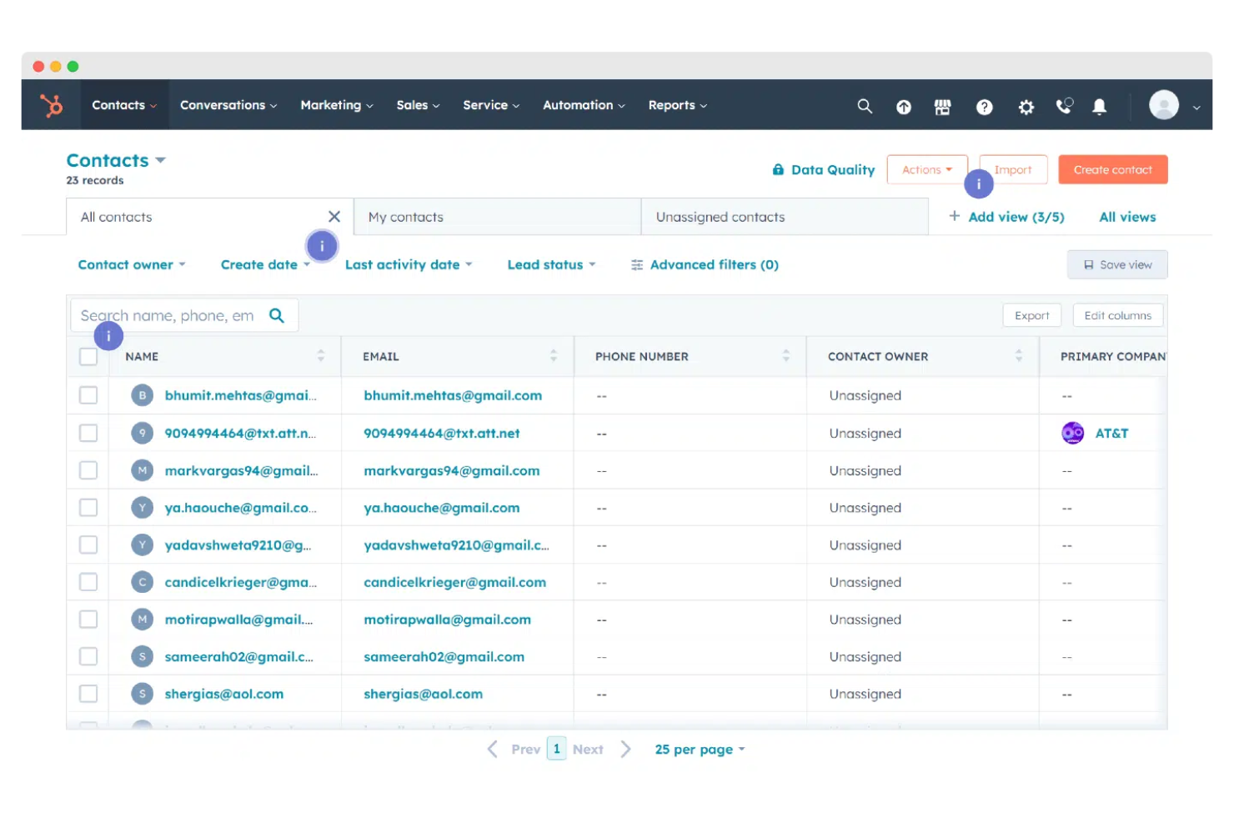This screenshot has height=823, width=1234.
Task: Click the info bubble over the select-all checkbox
Action: click(x=108, y=336)
